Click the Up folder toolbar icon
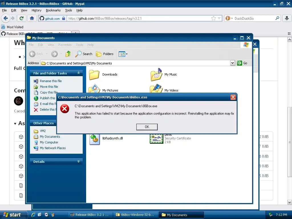The image size is (292, 219). pos(68,54)
